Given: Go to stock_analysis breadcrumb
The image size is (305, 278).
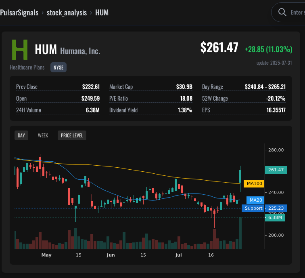Looking at the screenshot, I should [67, 13].
